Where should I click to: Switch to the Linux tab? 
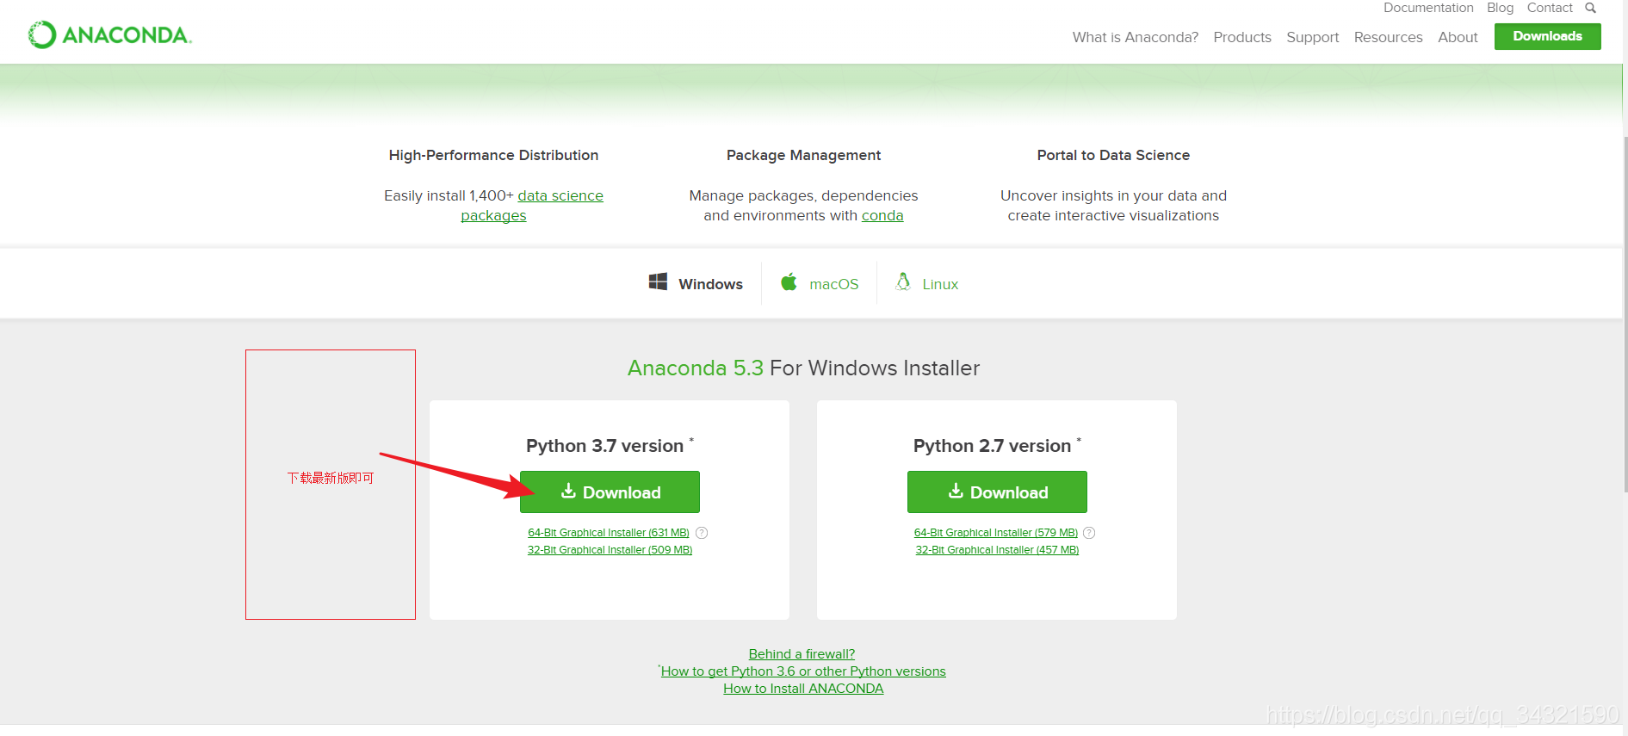pos(927,283)
